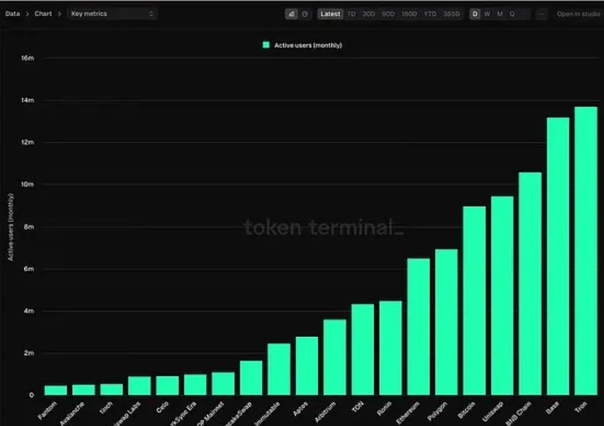Click the Bitcoin bar
This screenshot has height=426, width=604.
pyautogui.click(x=474, y=301)
